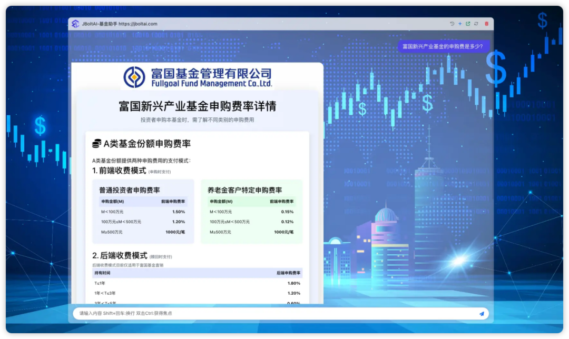Viewport: 569px width, 339px height.
Task: Send message with paper plane icon
Action: tap(482, 314)
